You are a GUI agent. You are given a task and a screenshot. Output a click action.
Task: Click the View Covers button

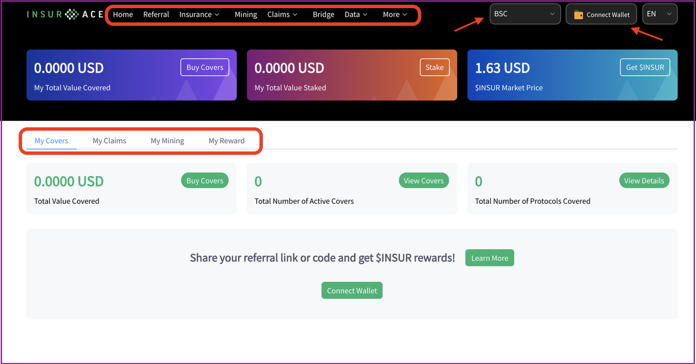[x=424, y=181]
